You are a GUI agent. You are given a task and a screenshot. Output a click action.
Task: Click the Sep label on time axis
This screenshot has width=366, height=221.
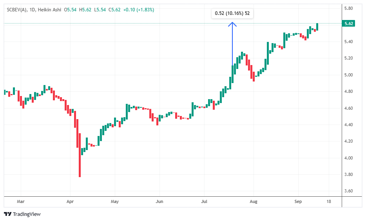pyautogui.click(x=298, y=201)
